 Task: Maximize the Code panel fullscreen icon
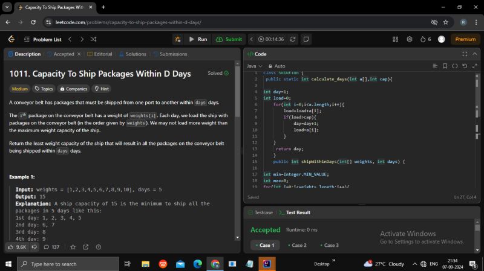click(x=465, y=54)
